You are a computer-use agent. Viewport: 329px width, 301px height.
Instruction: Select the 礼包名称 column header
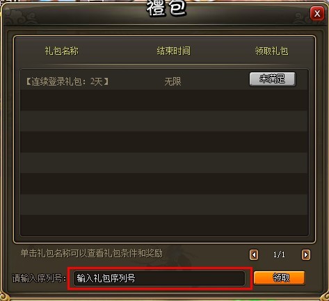pos(62,51)
